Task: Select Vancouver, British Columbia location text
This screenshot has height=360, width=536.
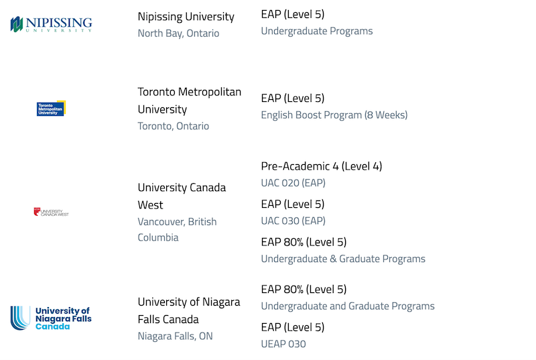Action: 177,229
